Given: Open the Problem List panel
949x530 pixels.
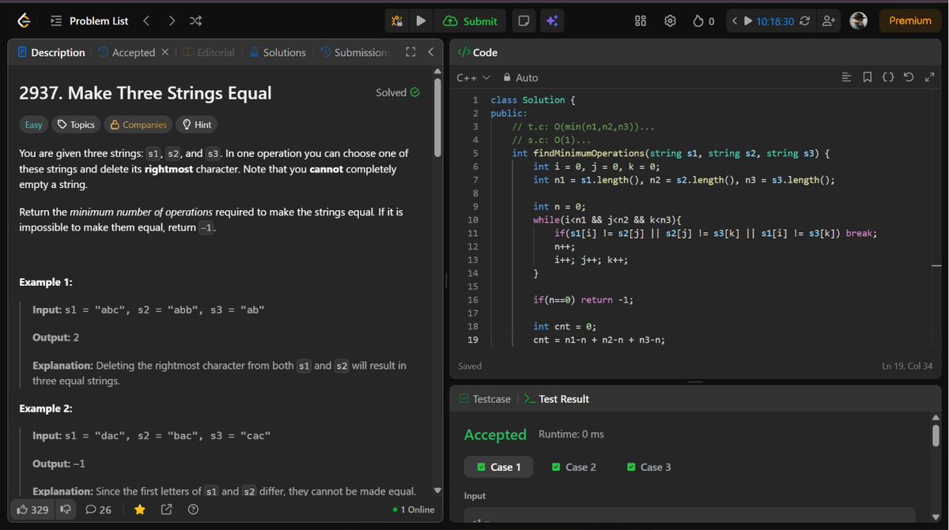Looking at the screenshot, I should [x=89, y=21].
